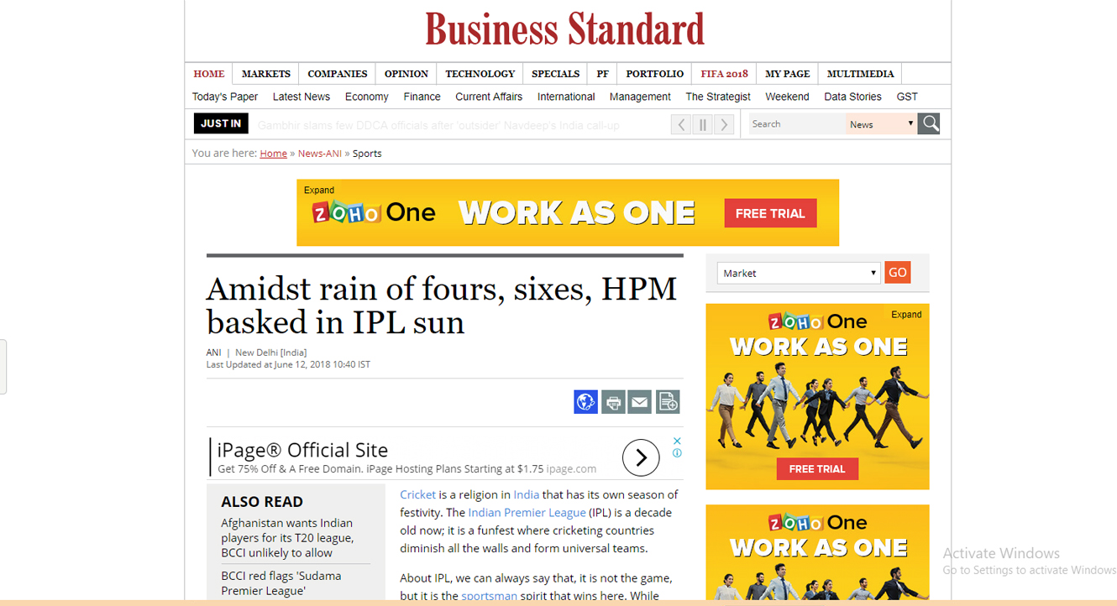Click FREE TRIAL on top Zoho banner
This screenshot has height=606, width=1117.
[x=770, y=213]
